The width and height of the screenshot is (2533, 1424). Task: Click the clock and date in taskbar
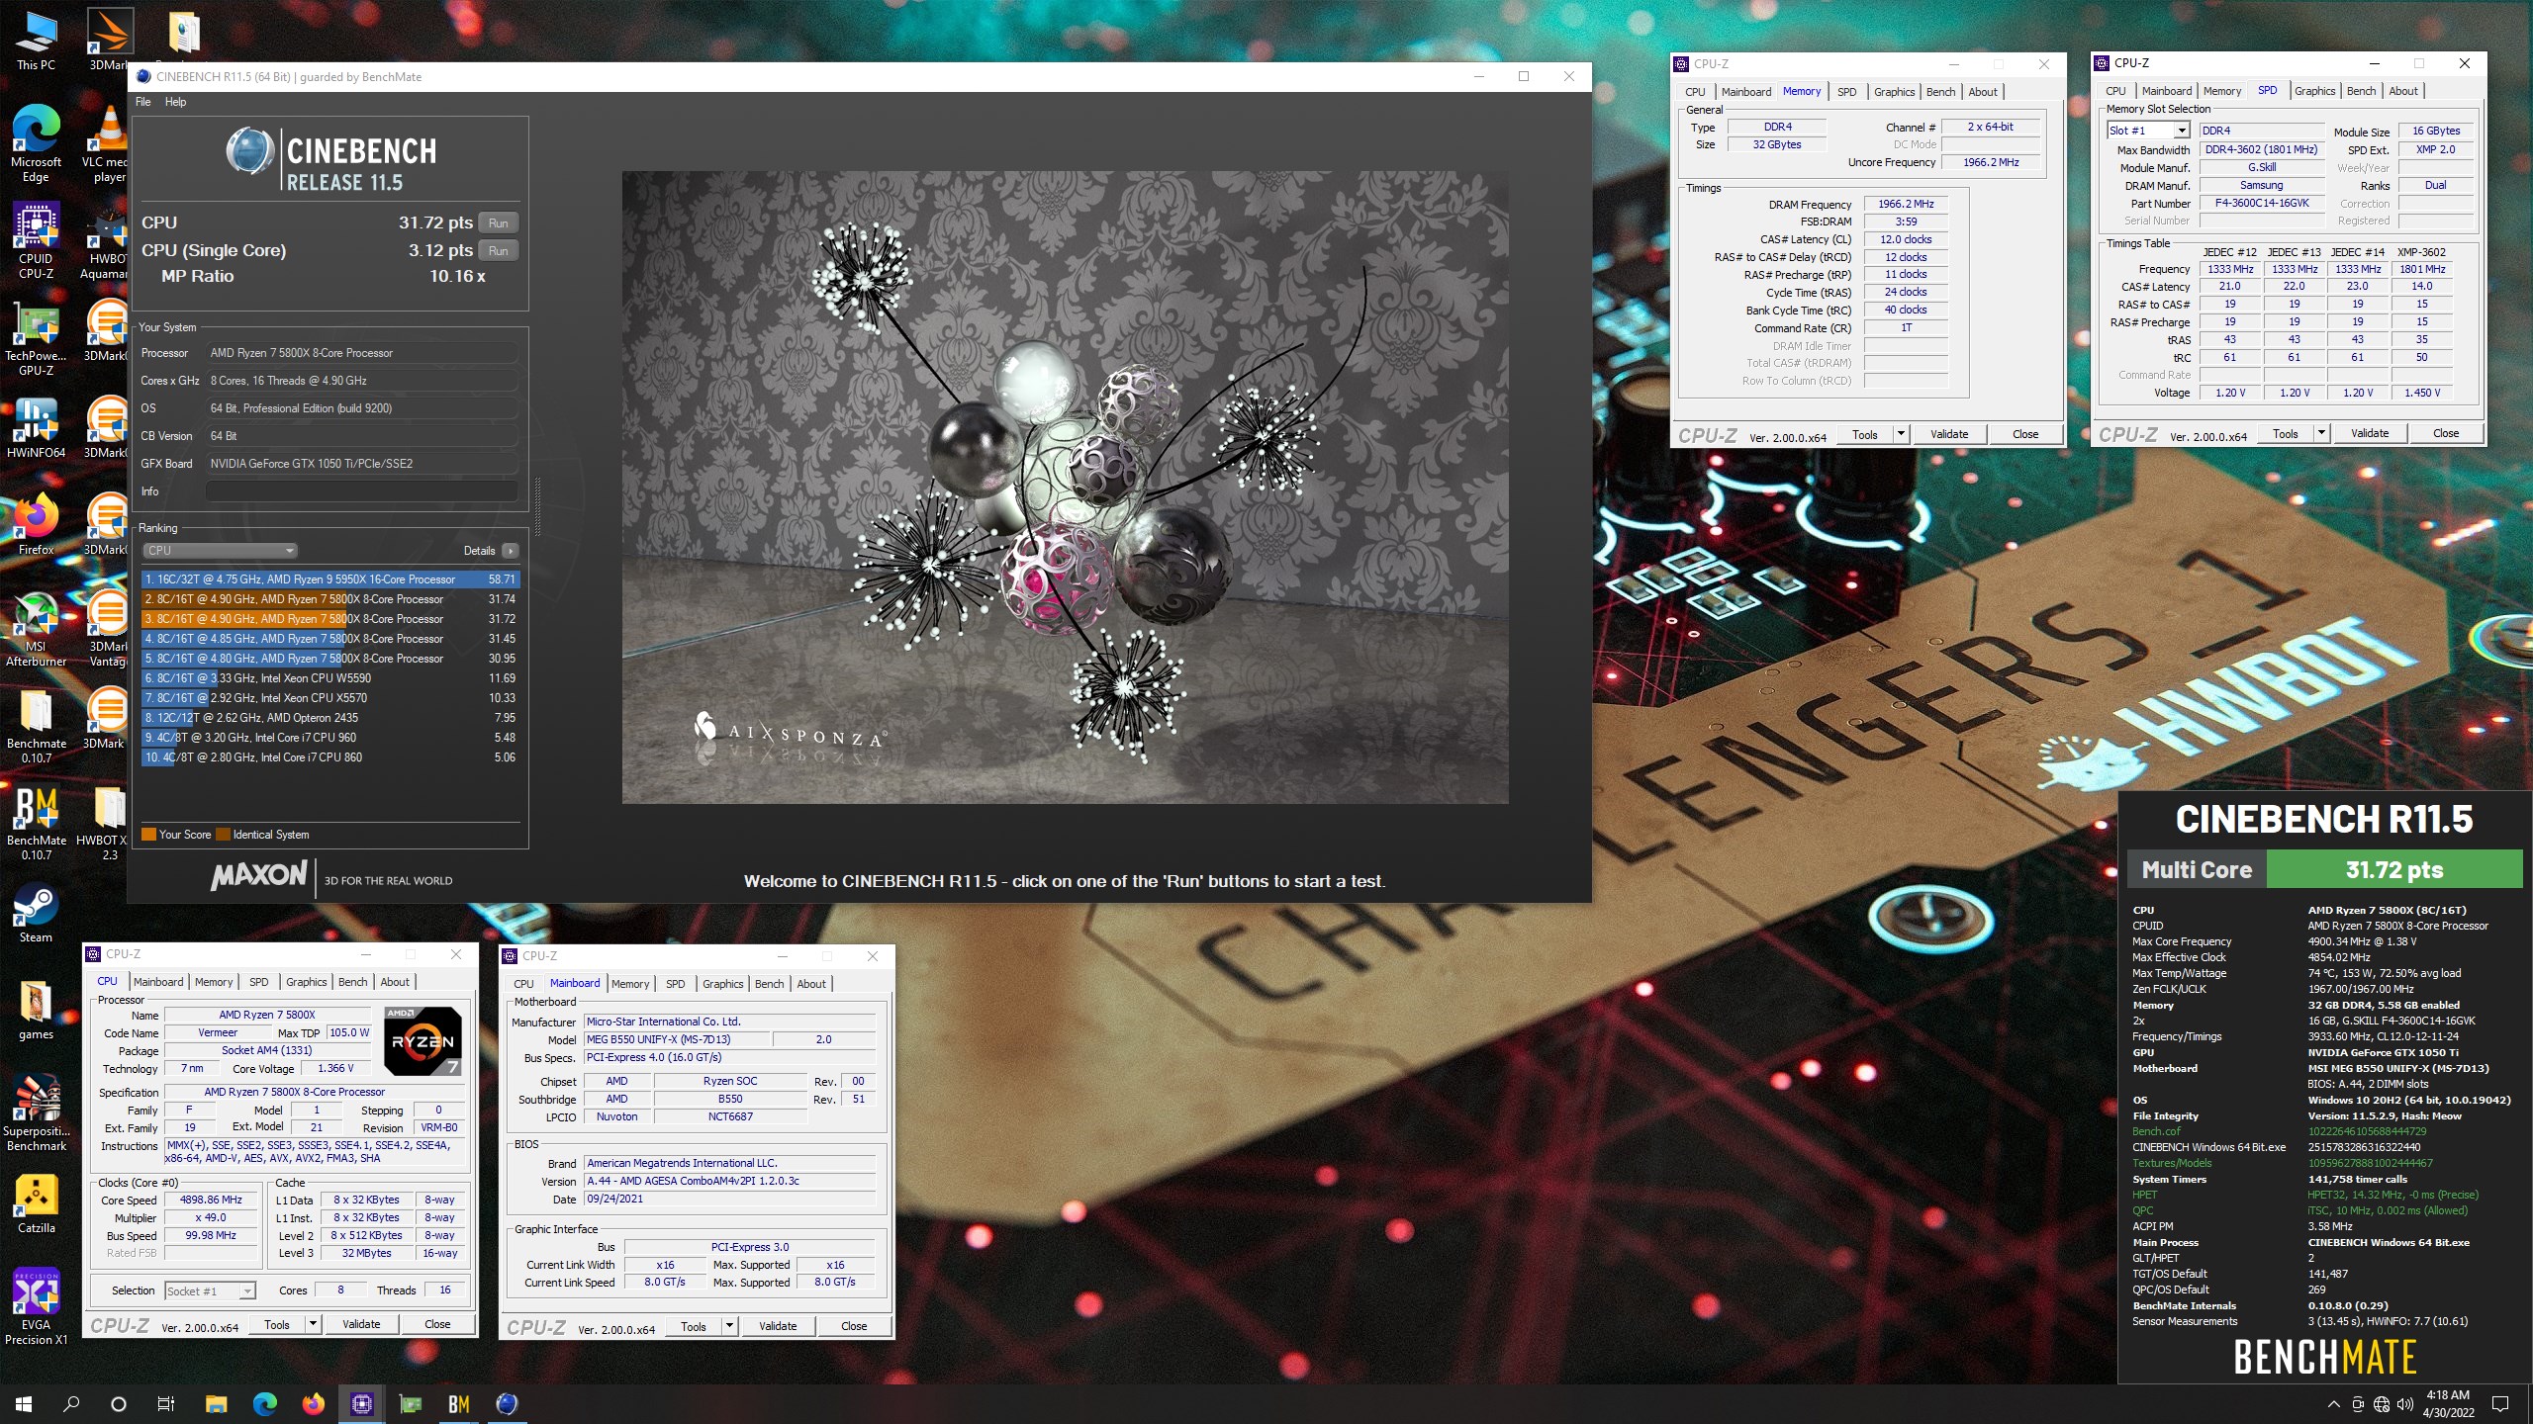[2448, 1403]
